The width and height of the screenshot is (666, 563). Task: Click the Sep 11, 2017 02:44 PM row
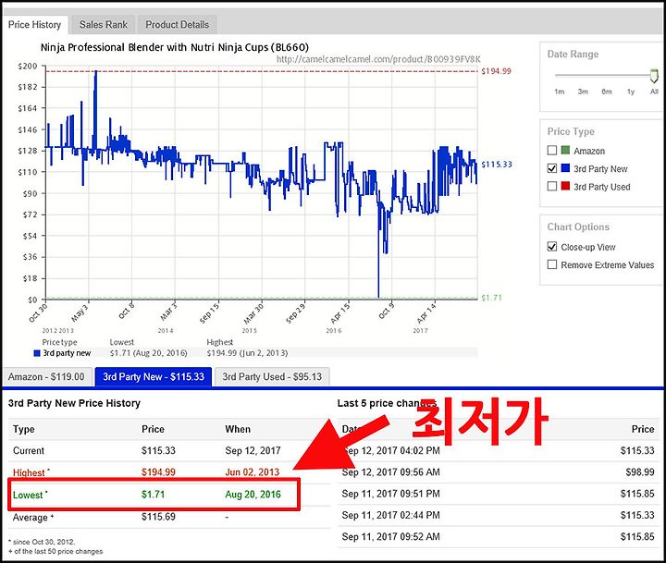[x=499, y=515]
